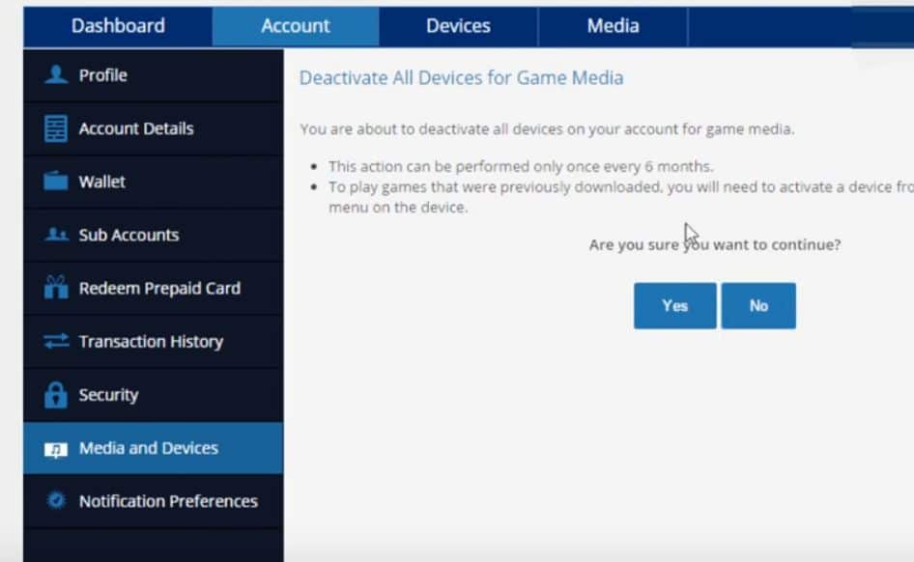This screenshot has width=914, height=562.
Task: Click the Profile person icon
Action: pyautogui.click(x=56, y=75)
